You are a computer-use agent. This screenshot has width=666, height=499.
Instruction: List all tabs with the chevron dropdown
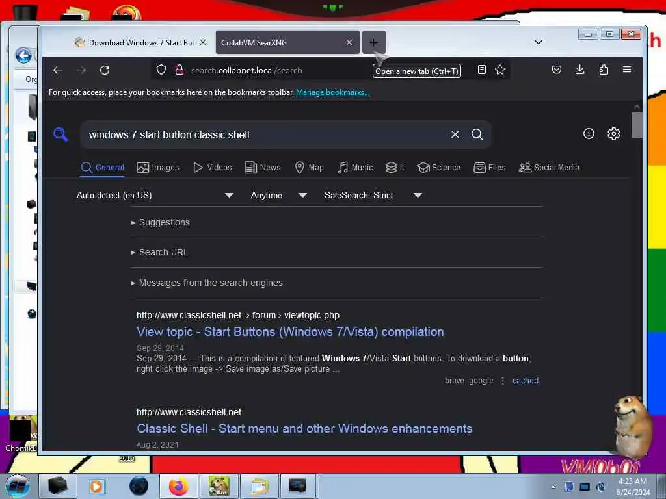[538, 42]
